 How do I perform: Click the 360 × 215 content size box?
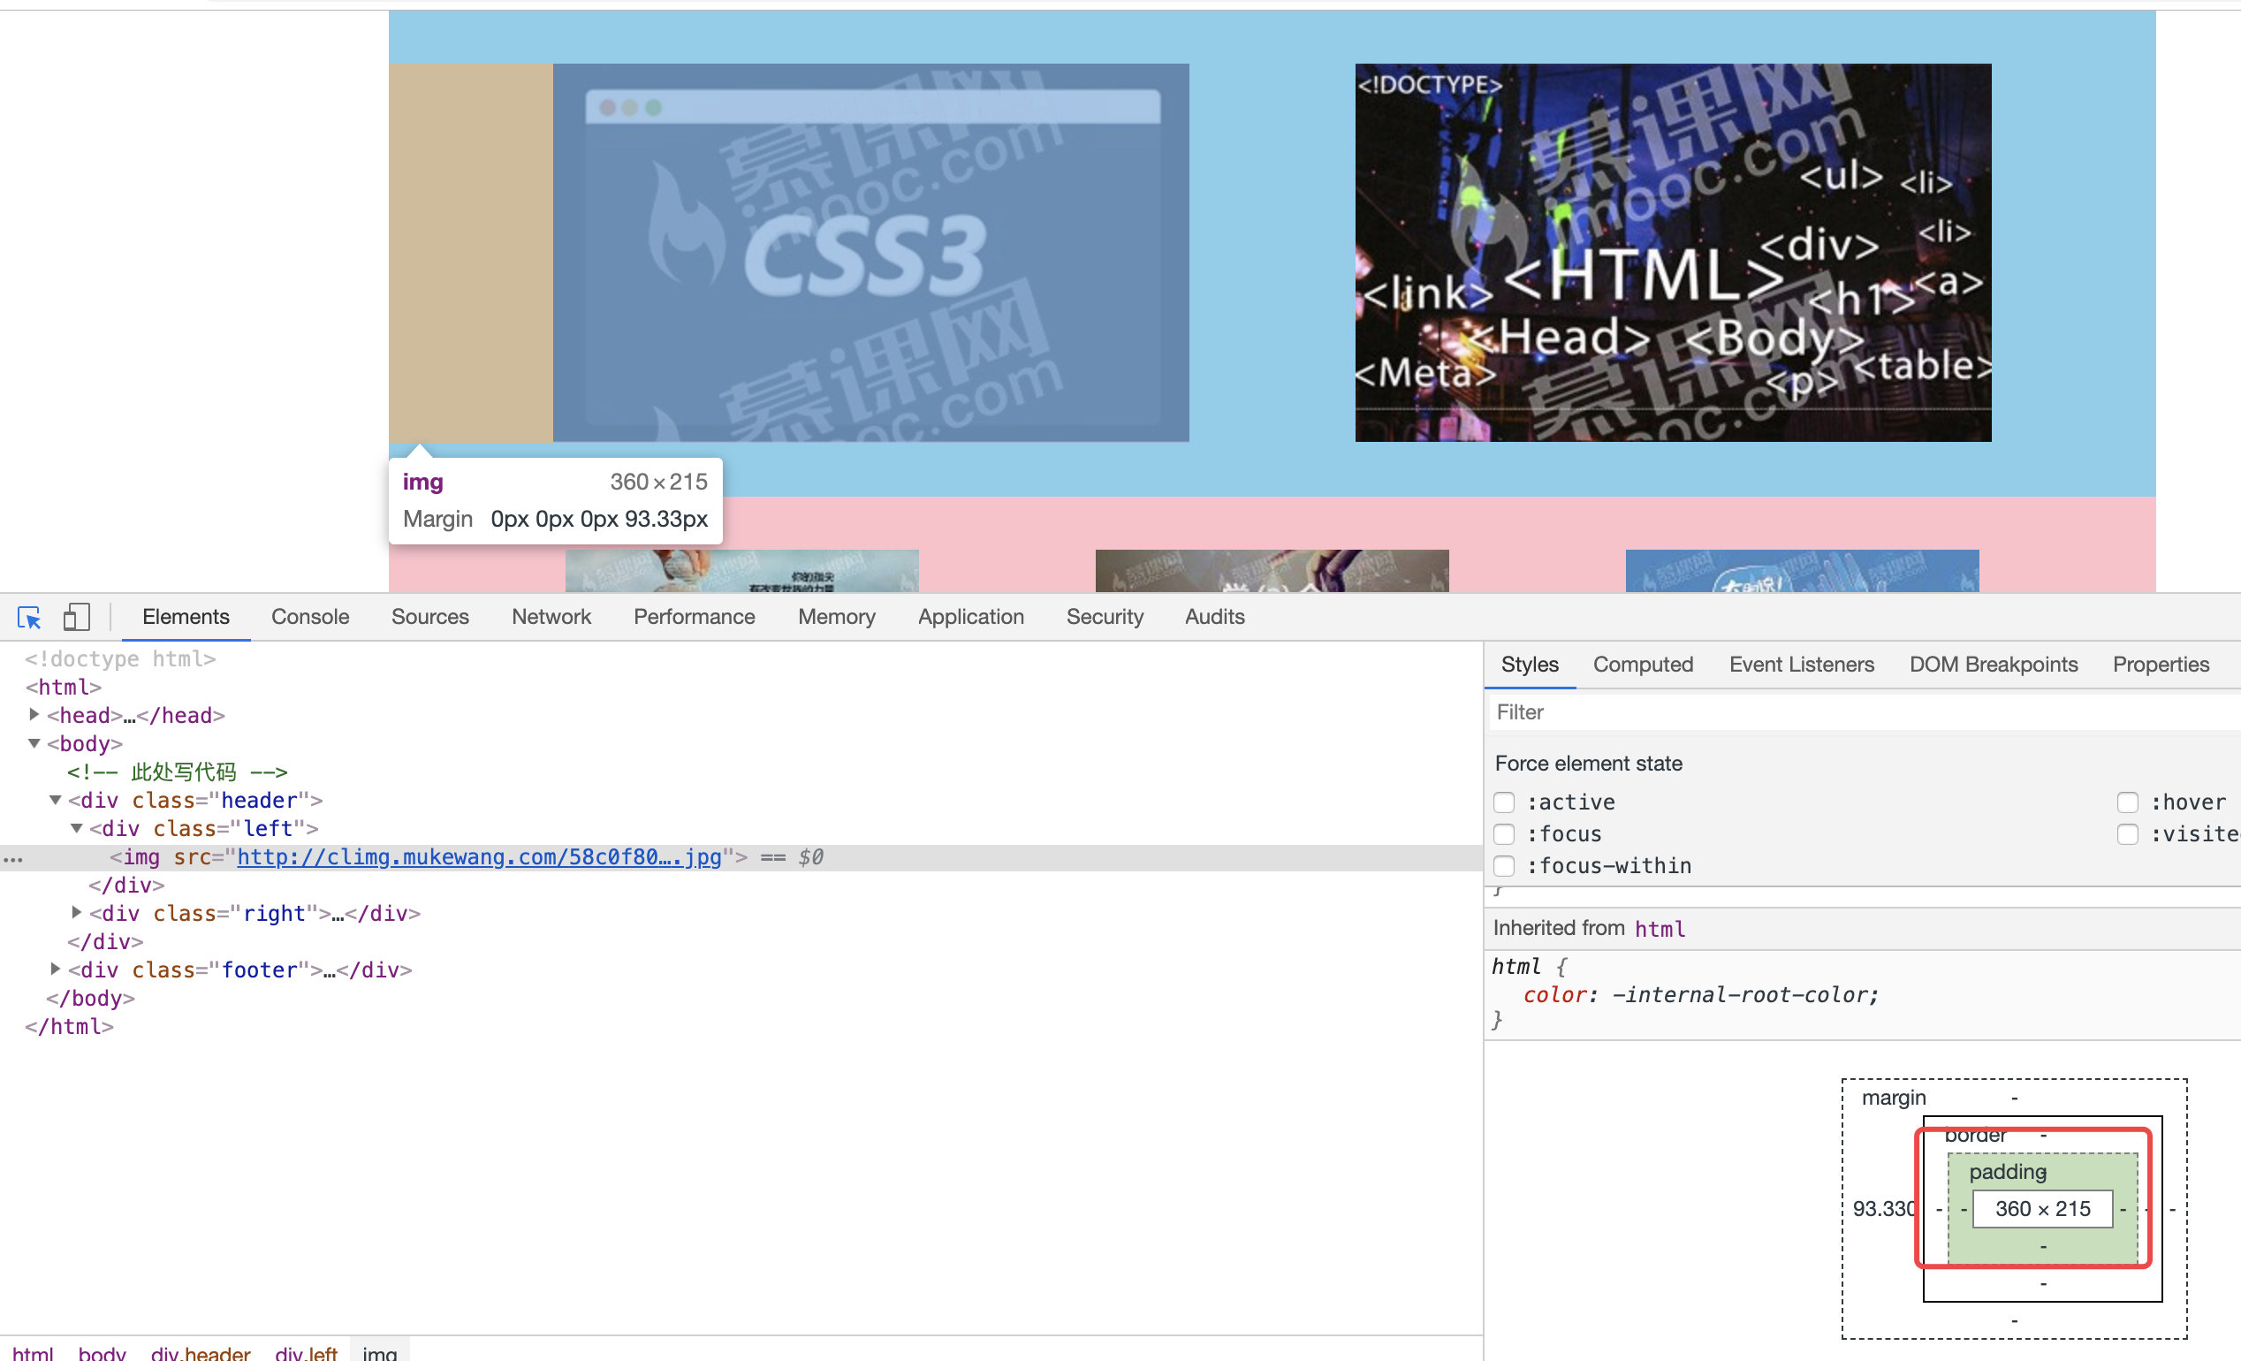[x=2042, y=1209]
